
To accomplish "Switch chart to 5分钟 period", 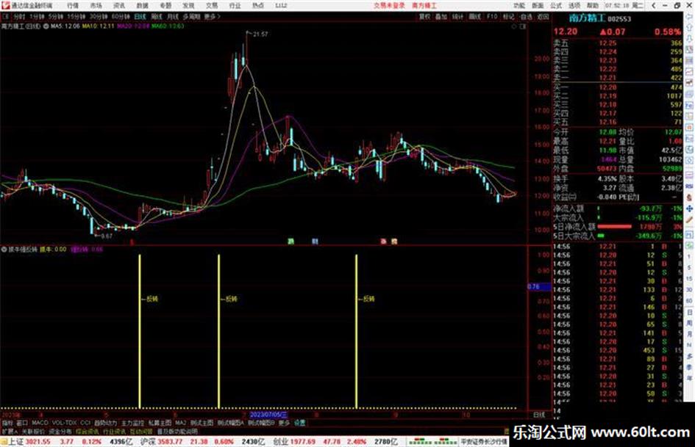I will pos(56,16).
